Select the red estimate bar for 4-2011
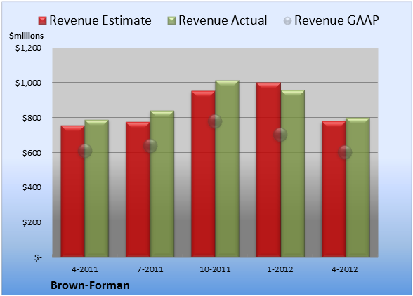The image size is (413, 296). coord(73,191)
